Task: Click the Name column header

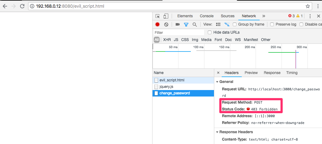Action: click(x=183, y=73)
